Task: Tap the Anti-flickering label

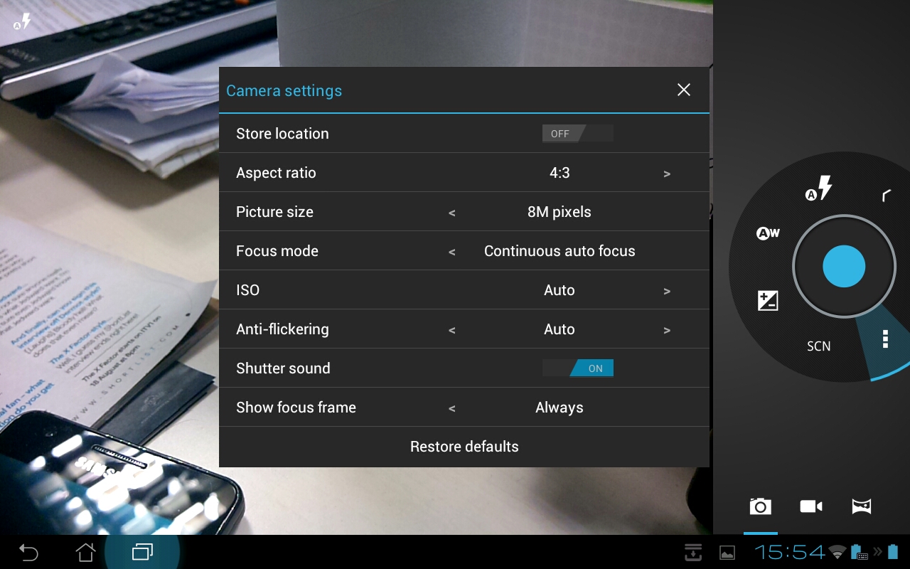Action: point(282,329)
